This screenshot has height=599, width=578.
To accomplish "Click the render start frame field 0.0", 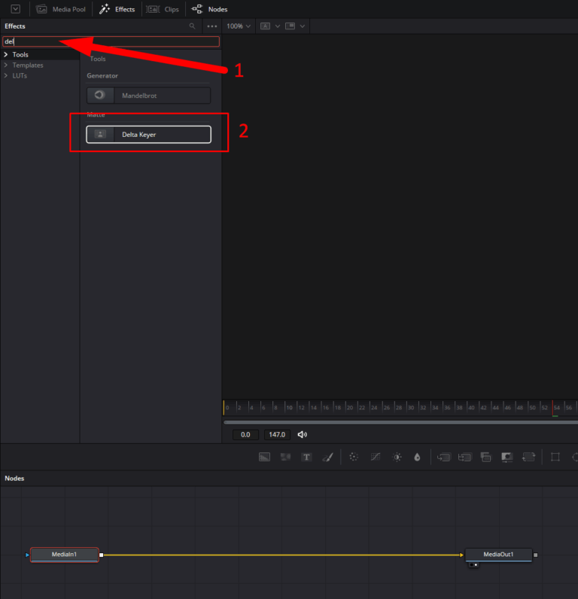I will click(x=245, y=434).
